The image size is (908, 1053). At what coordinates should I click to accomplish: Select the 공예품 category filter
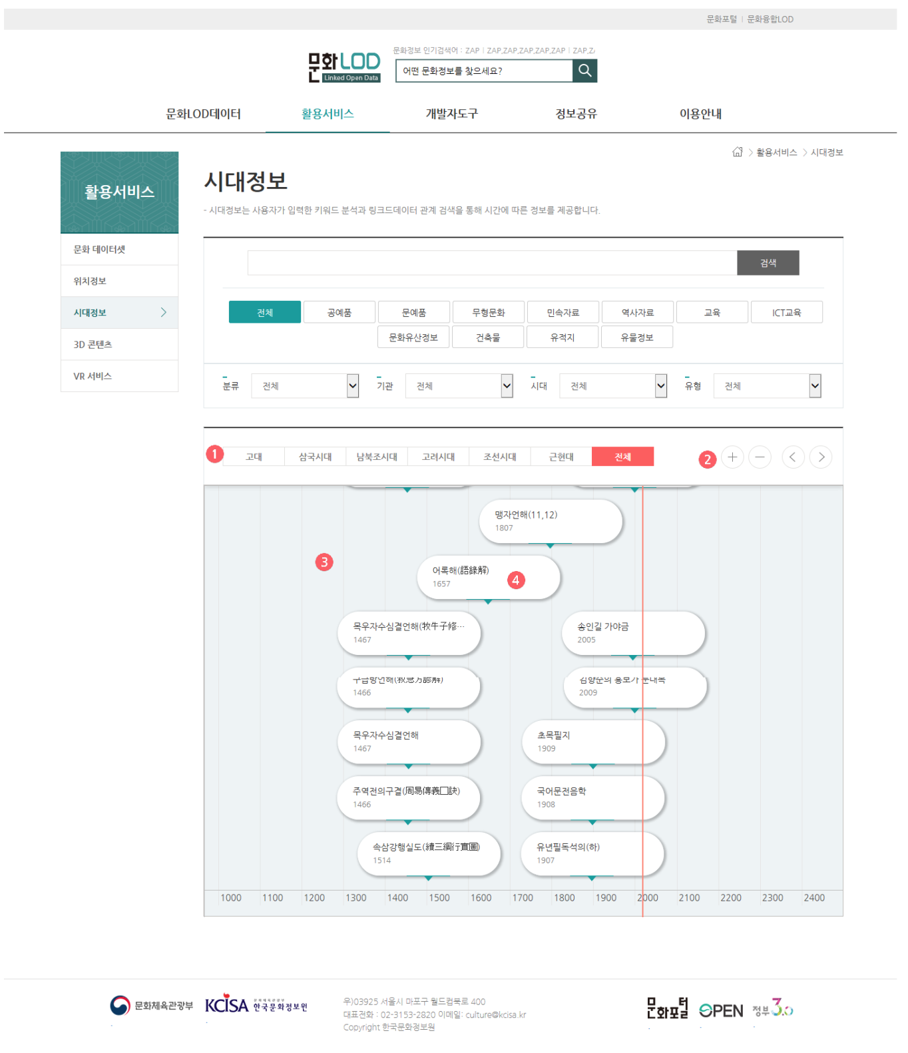tap(340, 312)
